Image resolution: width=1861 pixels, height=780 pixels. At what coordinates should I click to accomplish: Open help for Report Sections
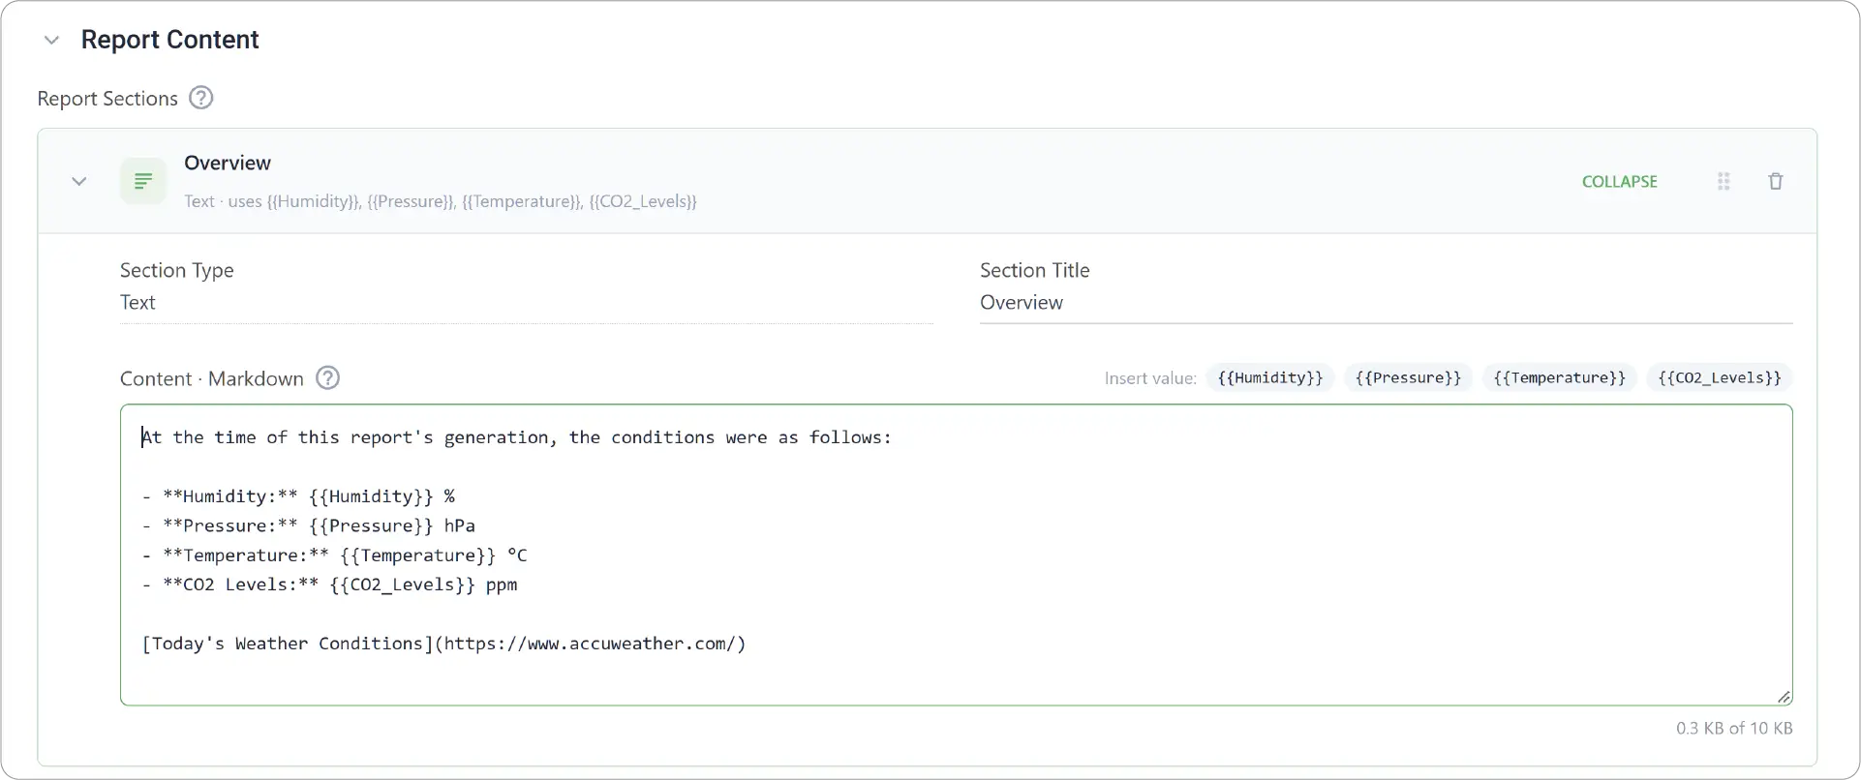(200, 98)
